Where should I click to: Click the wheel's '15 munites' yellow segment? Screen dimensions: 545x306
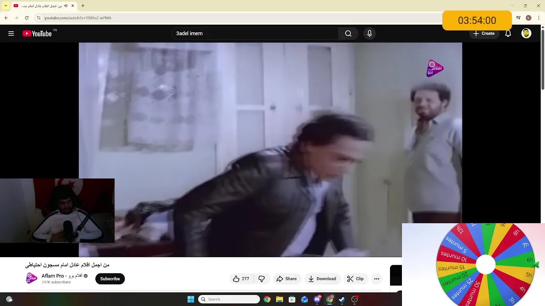pos(452,268)
